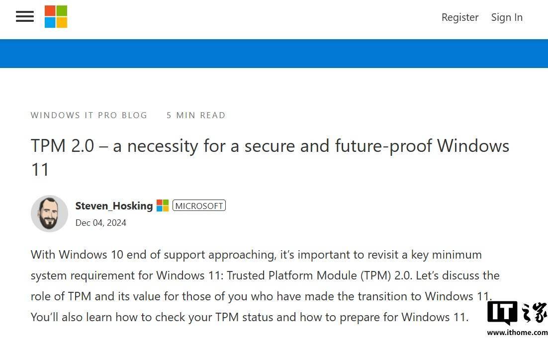Viewport: 548px width, 340px height.
Task: Click the Chinese characters in IT home logo
Action: pos(535,312)
